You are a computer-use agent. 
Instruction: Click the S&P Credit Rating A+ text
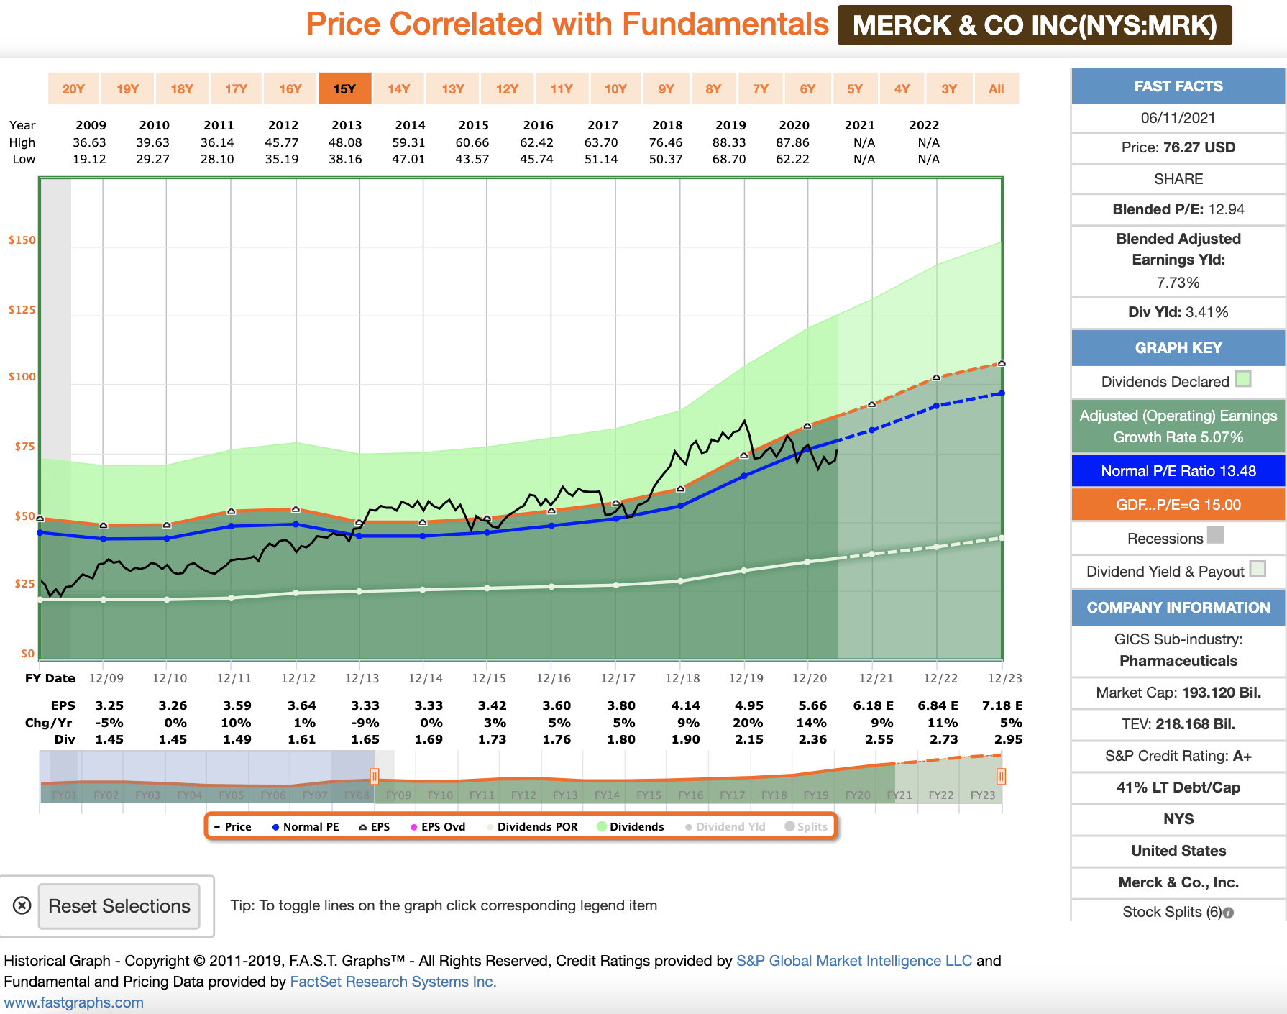pos(1178,756)
